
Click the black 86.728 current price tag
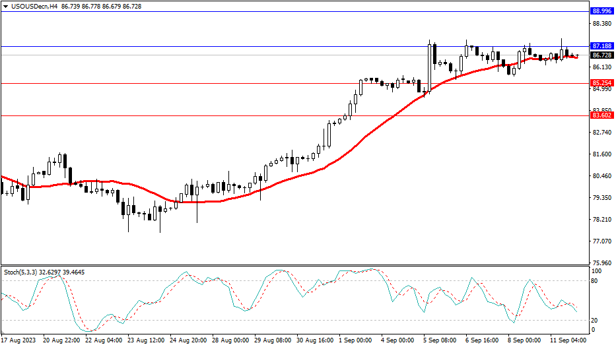[601, 55]
